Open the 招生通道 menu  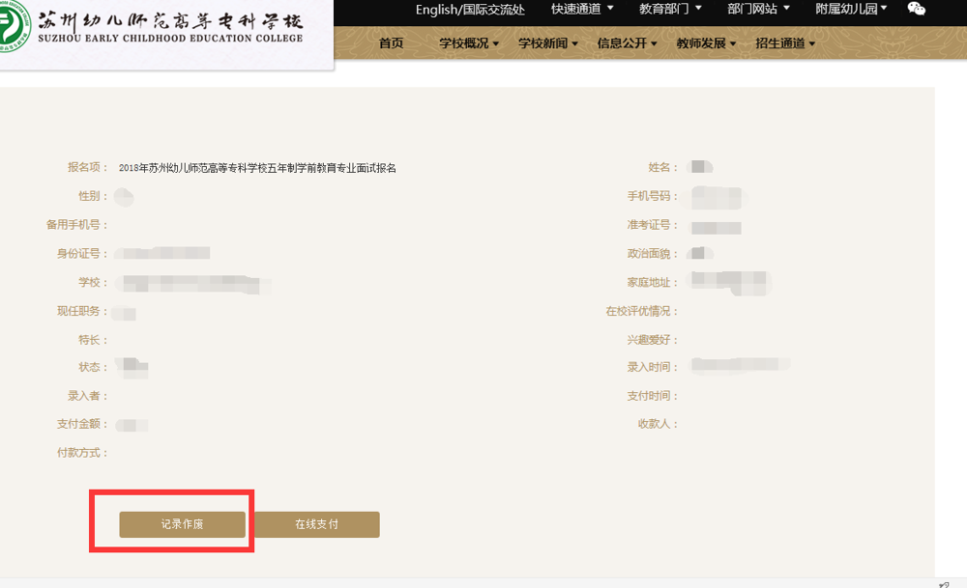click(785, 43)
